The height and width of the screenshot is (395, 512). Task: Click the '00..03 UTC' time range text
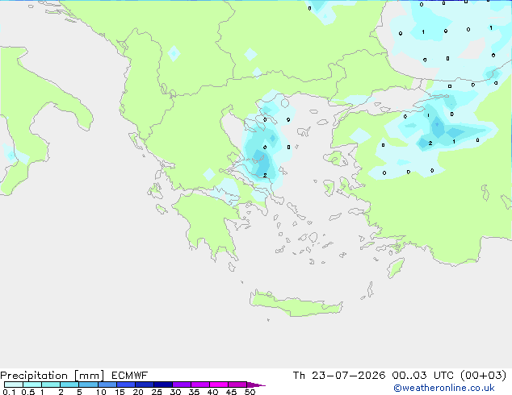423,376
